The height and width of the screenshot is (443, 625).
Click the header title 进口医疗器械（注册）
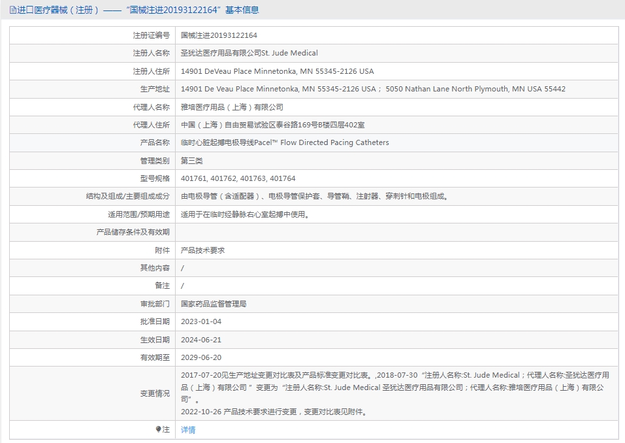coord(57,10)
